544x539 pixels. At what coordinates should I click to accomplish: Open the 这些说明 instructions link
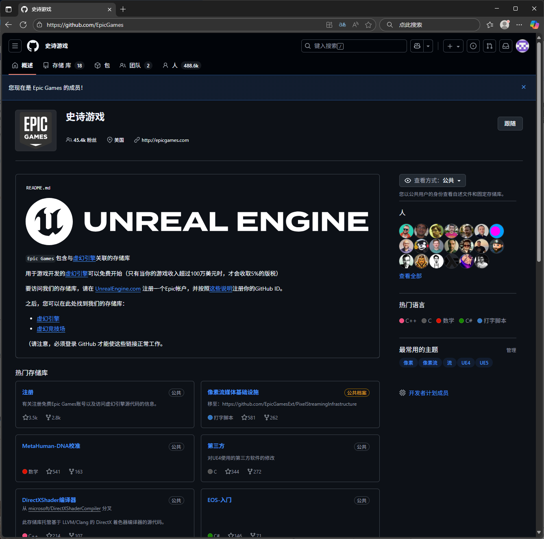[x=221, y=289]
